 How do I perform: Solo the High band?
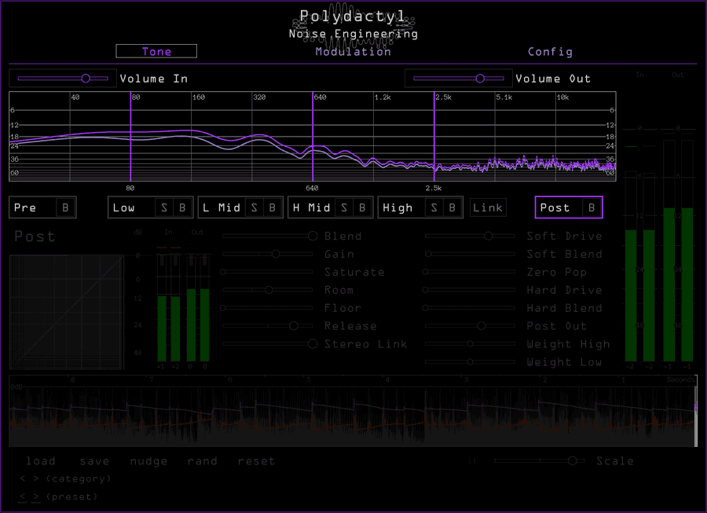coord(434,208)
